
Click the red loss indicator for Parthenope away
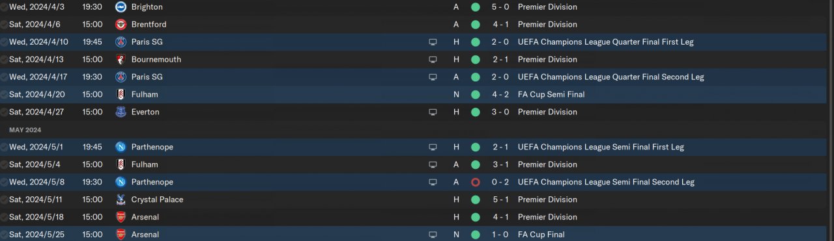coord(475,182)
